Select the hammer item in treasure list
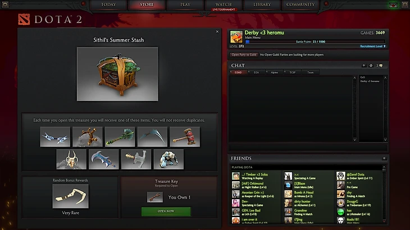Image resolution: width=410 pixels, height=230 pixels. [x=185, y=136]
